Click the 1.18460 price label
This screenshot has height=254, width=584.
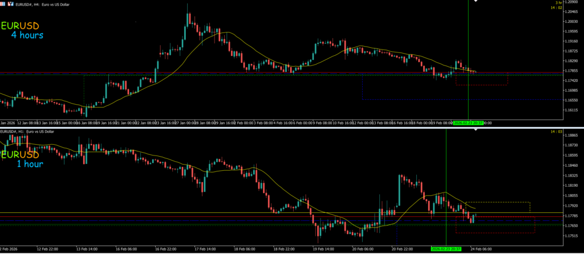point(571,166)
